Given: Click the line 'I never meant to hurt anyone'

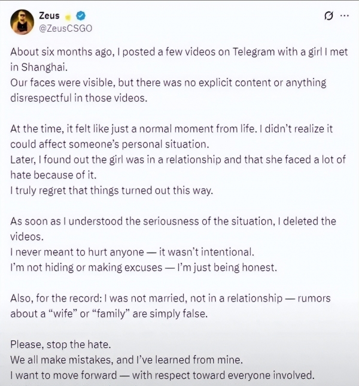Looking at the screenshot, I should (x=132, y=252).
